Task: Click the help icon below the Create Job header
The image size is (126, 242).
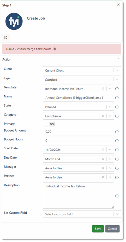Action: (x=6, y=38)
